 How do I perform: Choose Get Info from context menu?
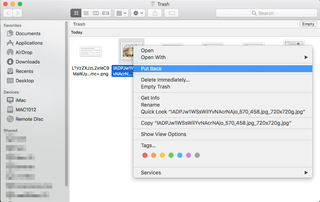[150, 98]
